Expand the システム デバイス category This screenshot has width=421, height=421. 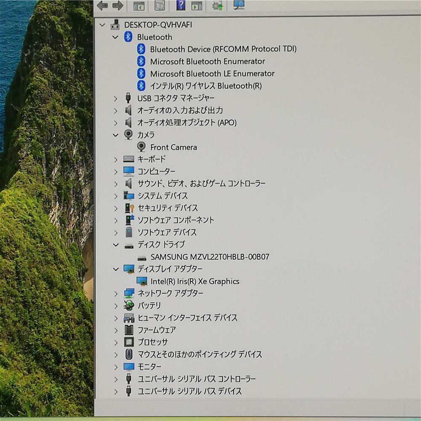pyautogui.click(x=116, y=196)
